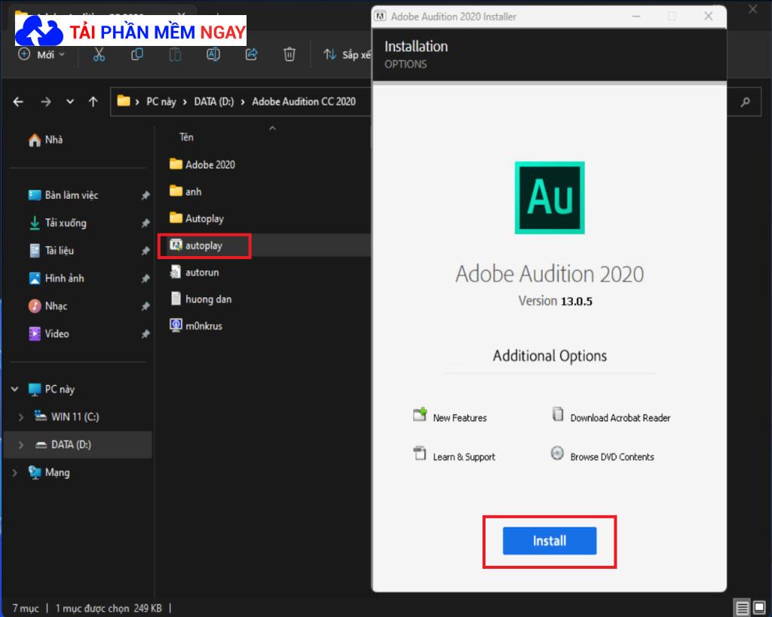
Task: Select the autoplay application file
Action: tap(196, 245)
